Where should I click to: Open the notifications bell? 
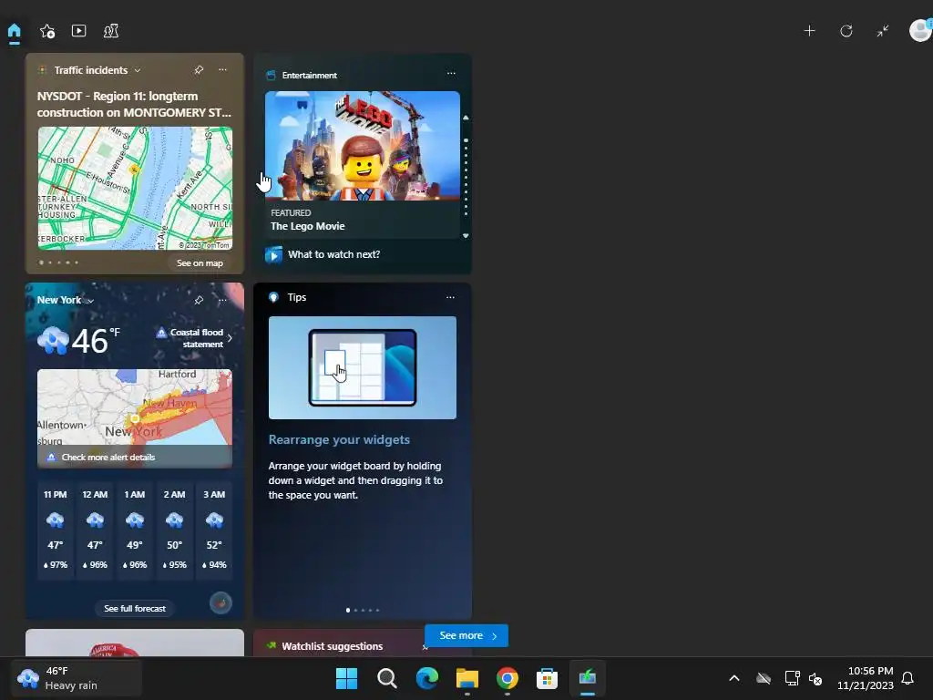coord(907,678)
